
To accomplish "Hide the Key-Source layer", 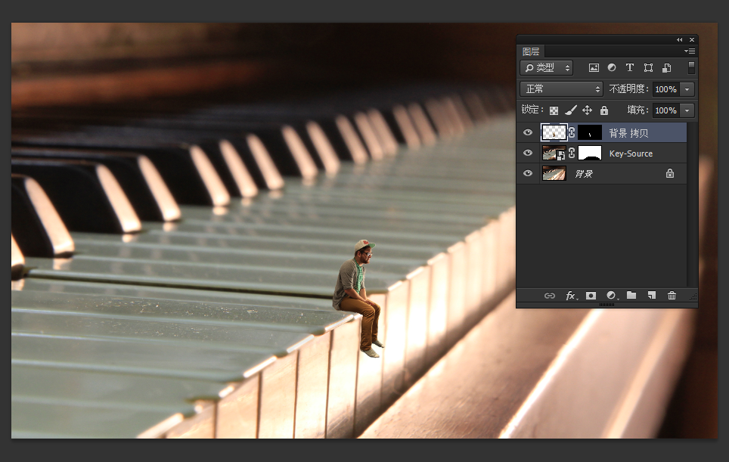I will click(528, 153).
